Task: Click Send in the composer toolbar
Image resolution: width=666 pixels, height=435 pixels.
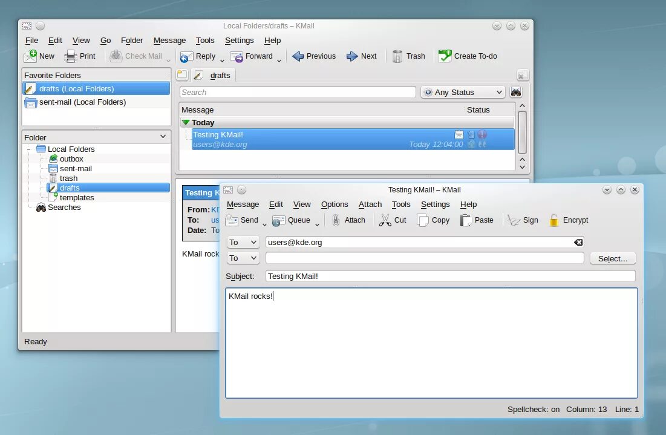Action: 242,220
